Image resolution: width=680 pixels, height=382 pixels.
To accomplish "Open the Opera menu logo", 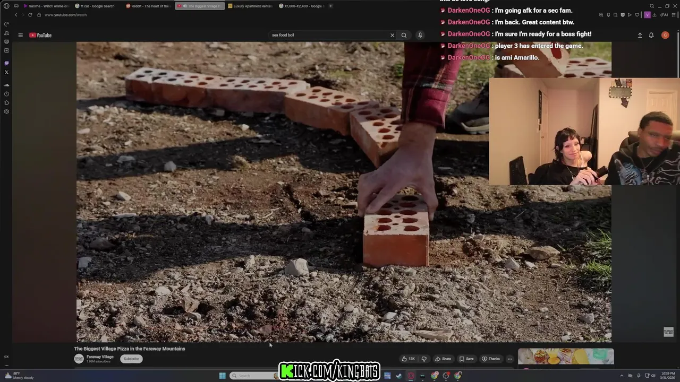I will point(6,6).
